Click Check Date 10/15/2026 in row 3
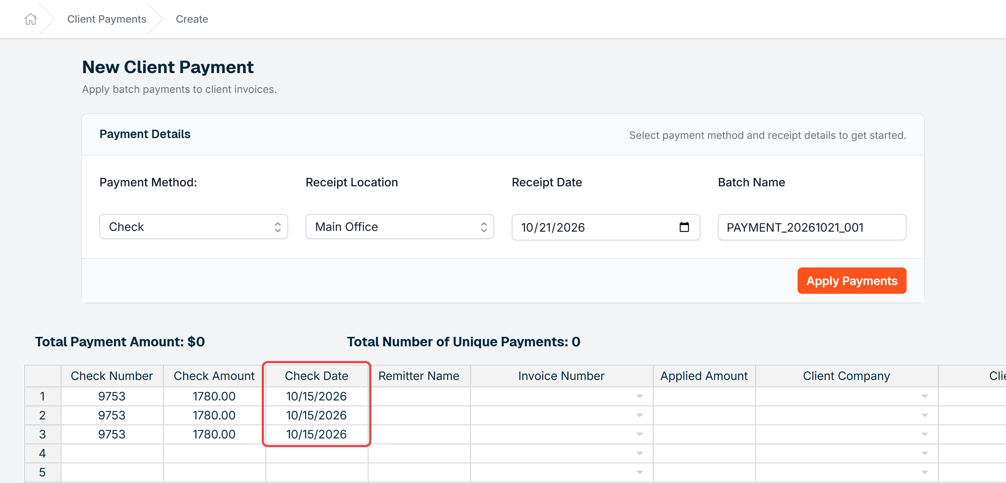1006x483 pixels. point(317,434)
